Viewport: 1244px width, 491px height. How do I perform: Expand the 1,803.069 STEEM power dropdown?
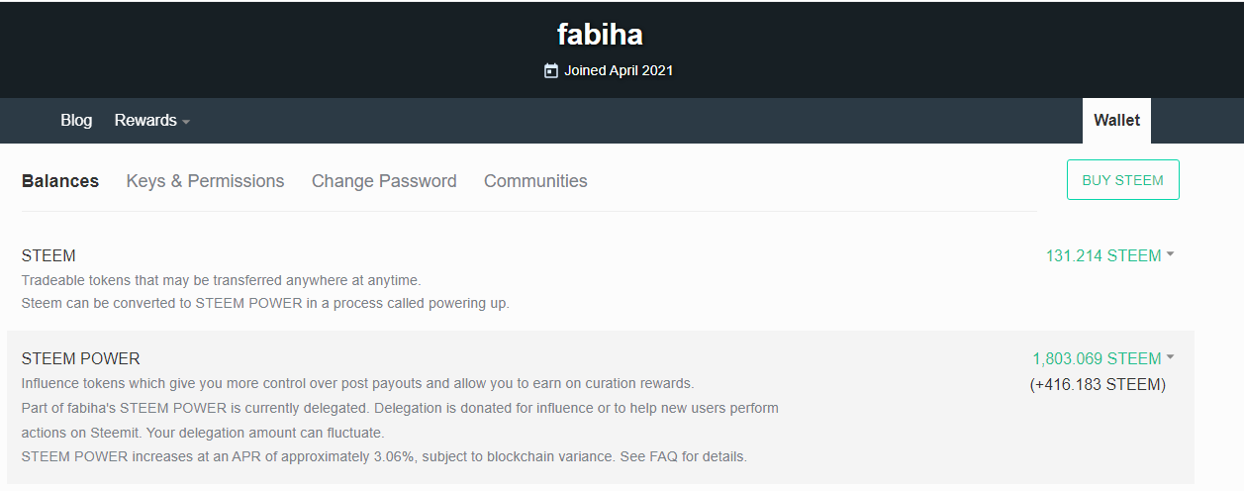pos(1097,358)
